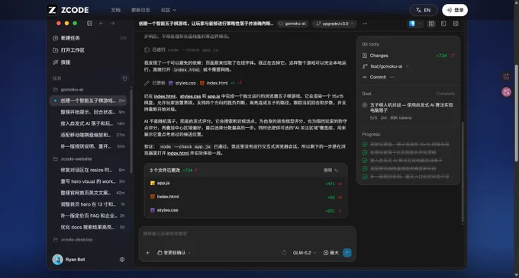
Task: Select task 调整首页 hero 在 13 寸和
Action: 88,204
